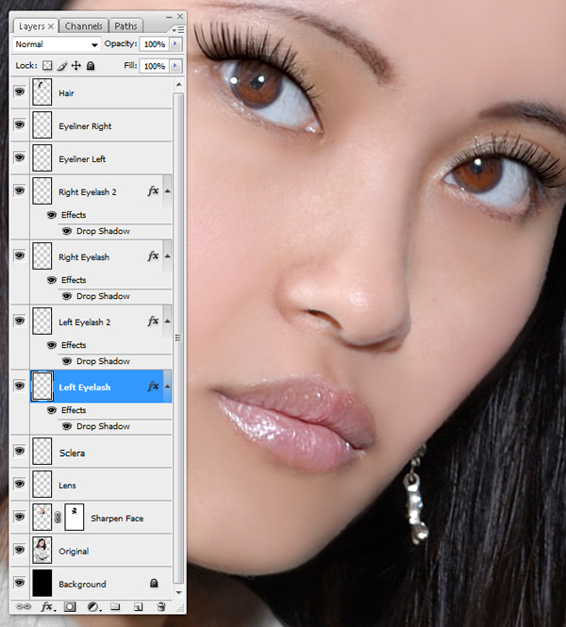This screenshot has width=566, height=627.
Task: Click Create new group folder icon
Action: (115, 606)
